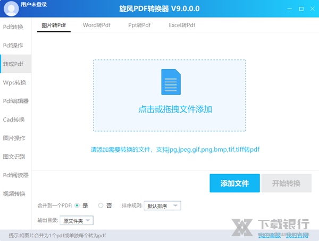Minimize the window

[290, 8]
